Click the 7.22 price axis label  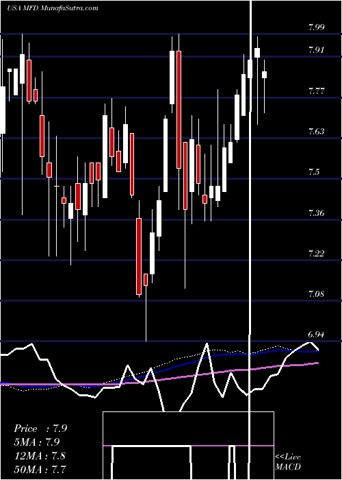(x=316, y=254)
